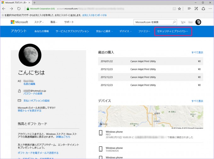214x159 pixels.
Task: Click the phone icon for THIRDWAVE device
Action: pyautogui.click(x=101, y=149)
